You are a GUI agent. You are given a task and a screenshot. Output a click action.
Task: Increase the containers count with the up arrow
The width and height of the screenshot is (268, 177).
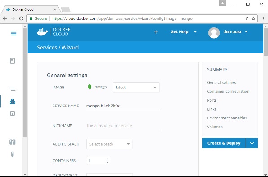coord(107,159)
